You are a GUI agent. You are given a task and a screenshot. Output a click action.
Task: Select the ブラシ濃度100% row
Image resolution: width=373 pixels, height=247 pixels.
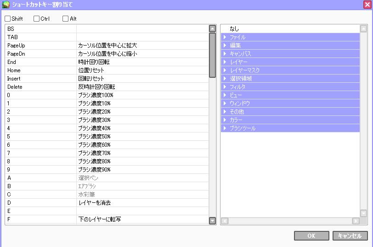(107, 95)
